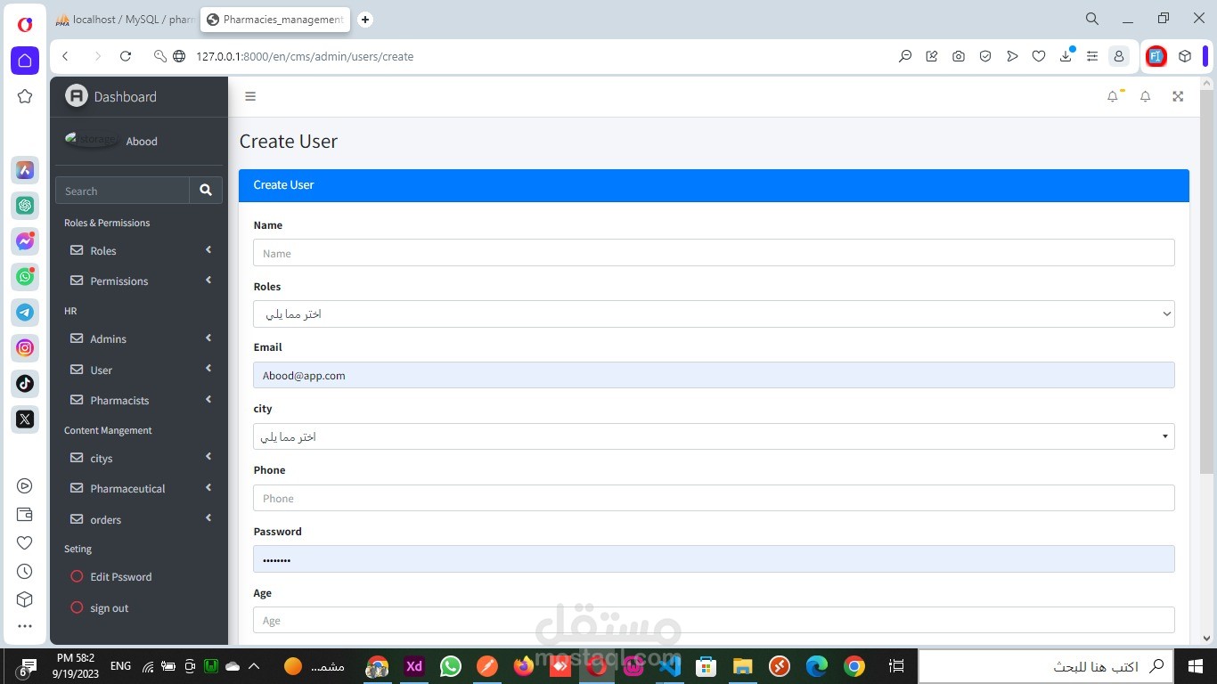Click the sidebar search magnifier button
Viewport: 1217px width, 684px height.
(206, 191)
